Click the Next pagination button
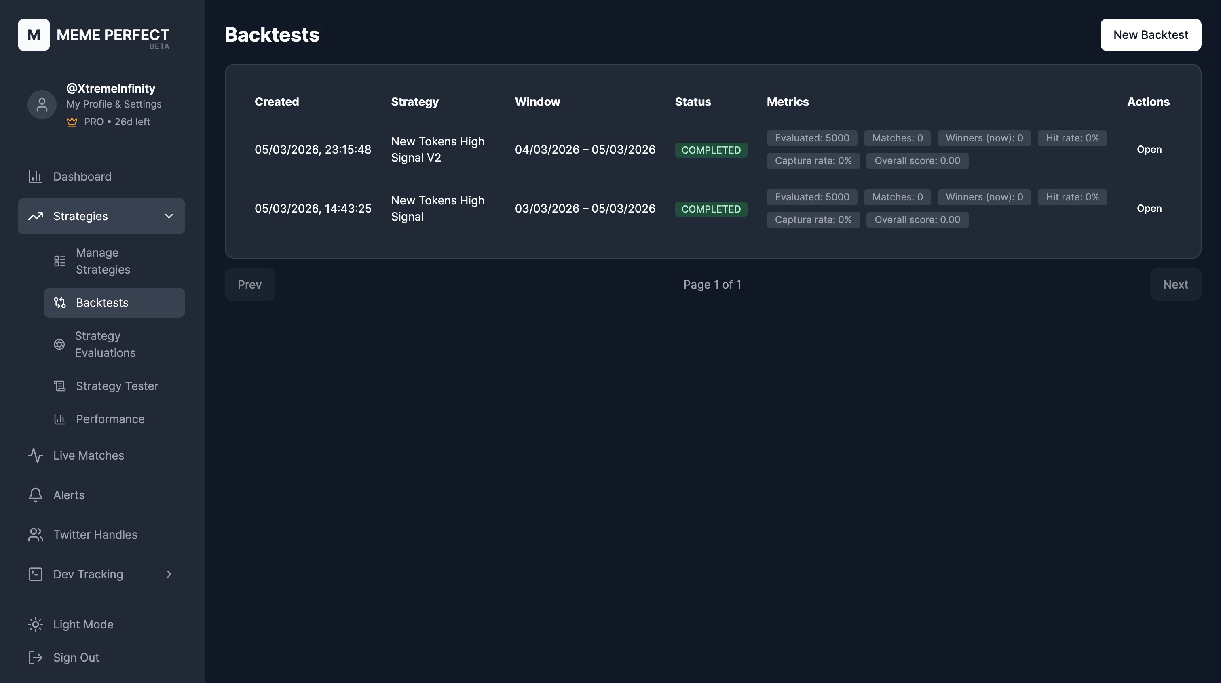Image resolution: width=1221 pixels, height=683 pixels. (1175, 284)
